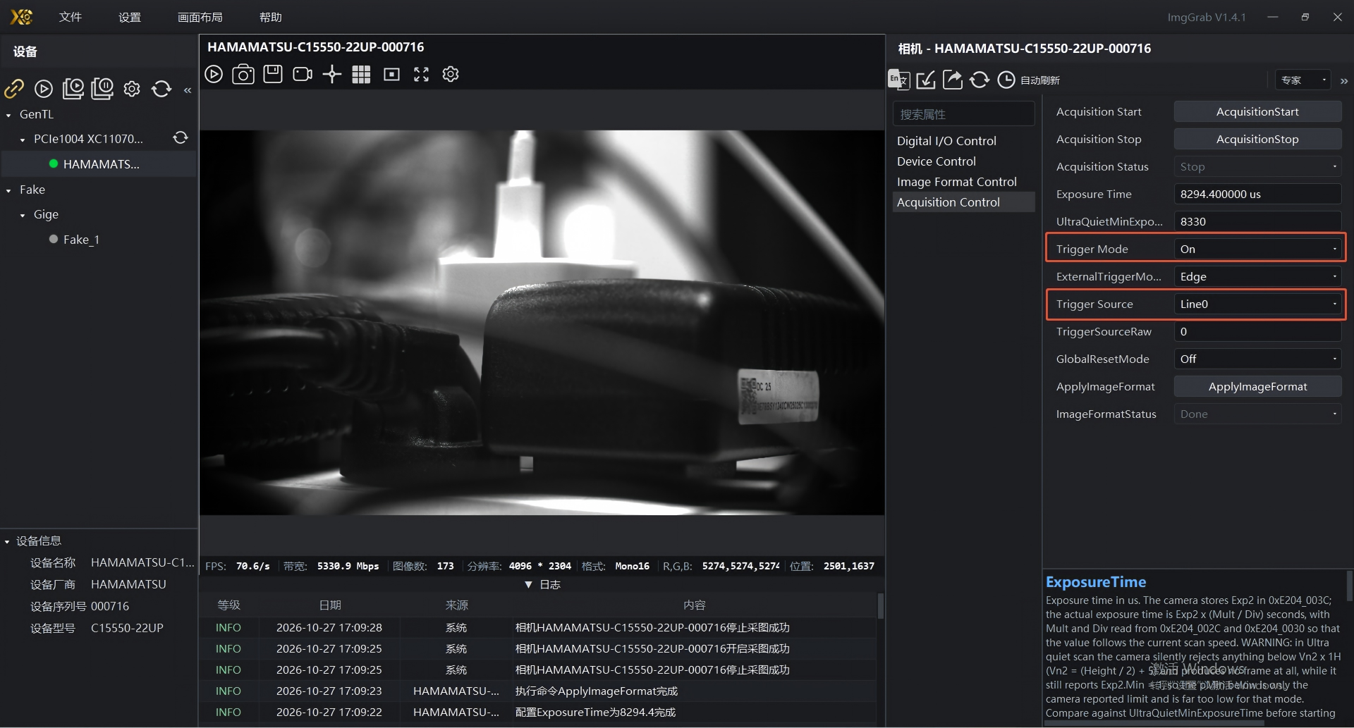Open viewer settings gear icon
The width and height of the screenshot is (1354, 728).
click(x=451, y=74)
